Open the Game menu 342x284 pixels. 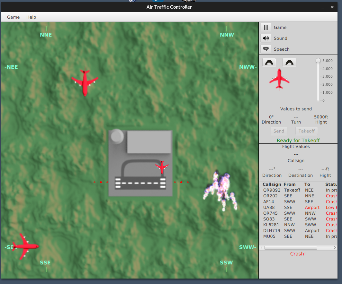[13, 17]
